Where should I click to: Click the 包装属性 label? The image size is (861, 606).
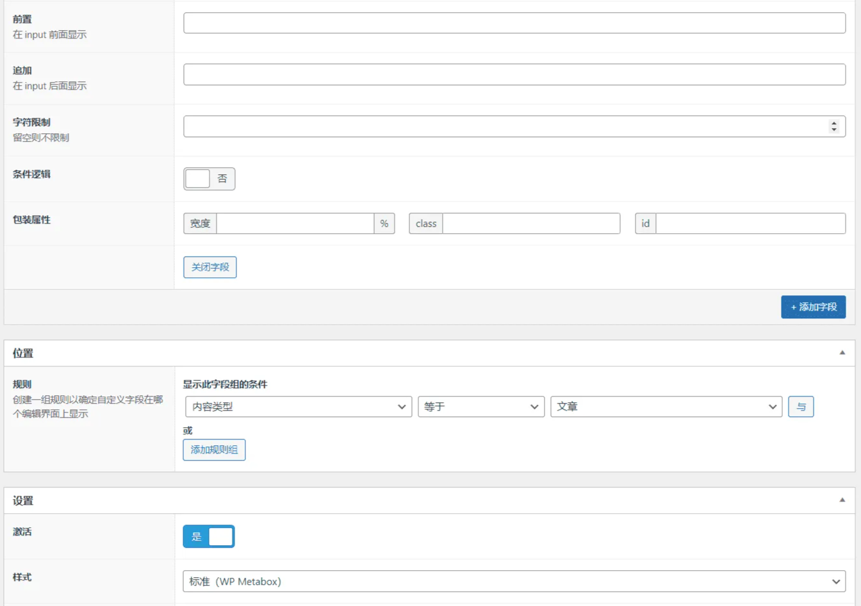pyautogui.click(x=31, y=220)
